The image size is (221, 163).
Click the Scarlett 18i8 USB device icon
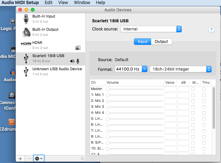(26, 58)
